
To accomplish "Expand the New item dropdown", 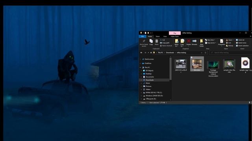I will [210, 40].
